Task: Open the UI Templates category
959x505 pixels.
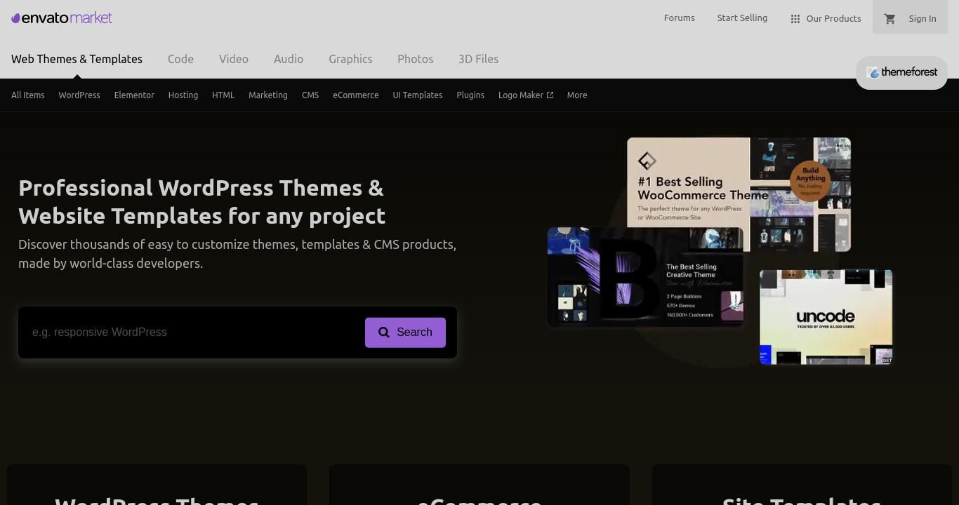Action: (x=418, y=95)
